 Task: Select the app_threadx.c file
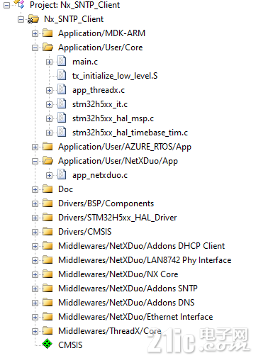(x=99, y=90)
